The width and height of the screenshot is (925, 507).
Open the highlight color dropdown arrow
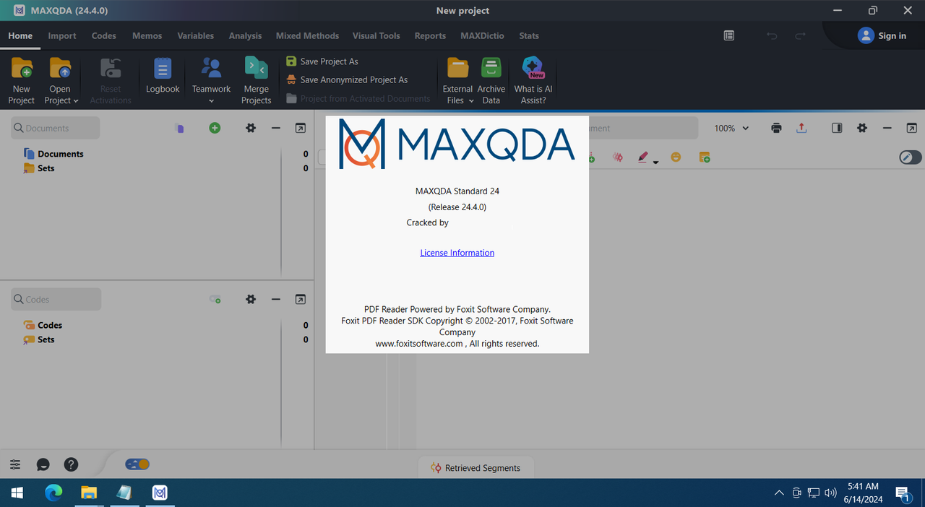click(656, 162)
